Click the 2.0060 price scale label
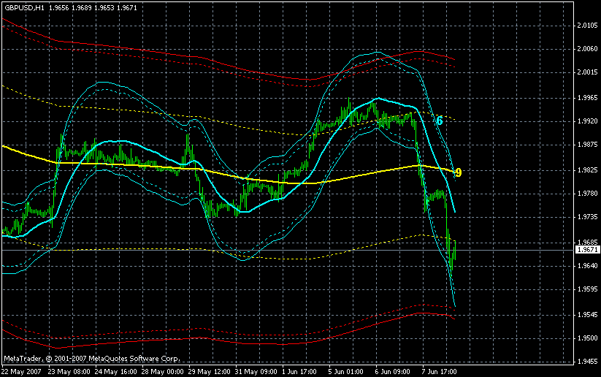Viewport: 601px width, 377px height. coord(588,49)
